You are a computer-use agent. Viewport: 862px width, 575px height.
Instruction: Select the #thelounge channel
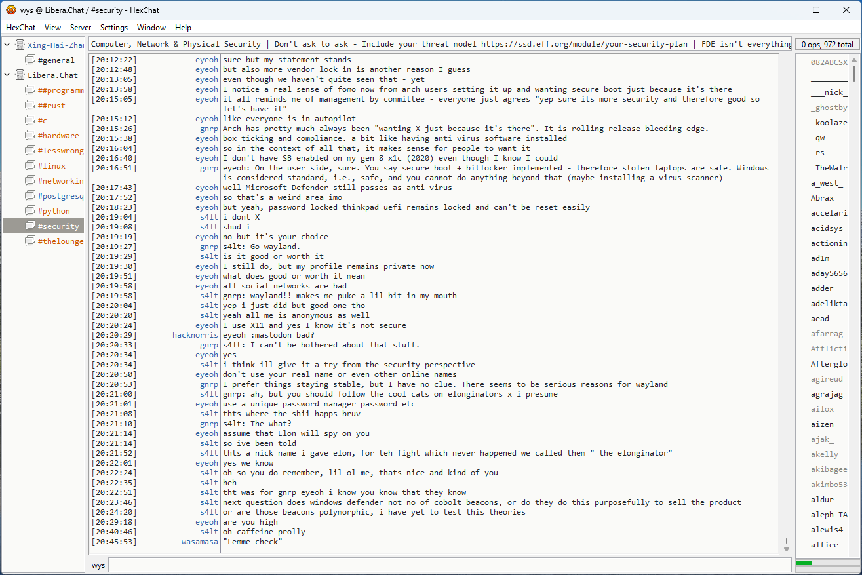(60, 241)
